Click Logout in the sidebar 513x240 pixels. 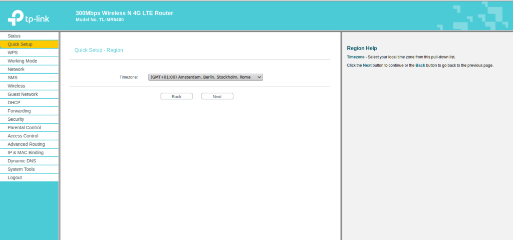[15, 177]
